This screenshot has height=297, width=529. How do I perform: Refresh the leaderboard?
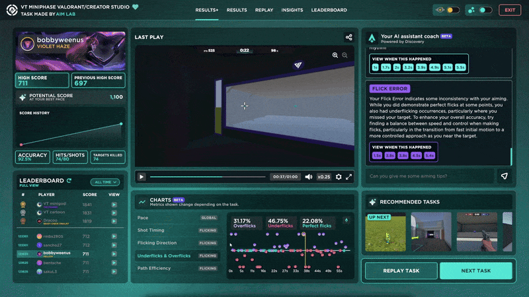[69, 180]
